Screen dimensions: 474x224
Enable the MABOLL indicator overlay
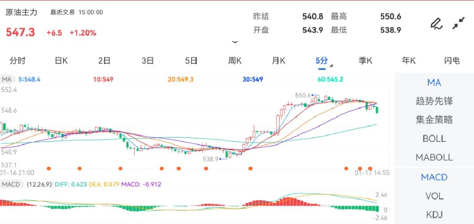click(434, 157)
